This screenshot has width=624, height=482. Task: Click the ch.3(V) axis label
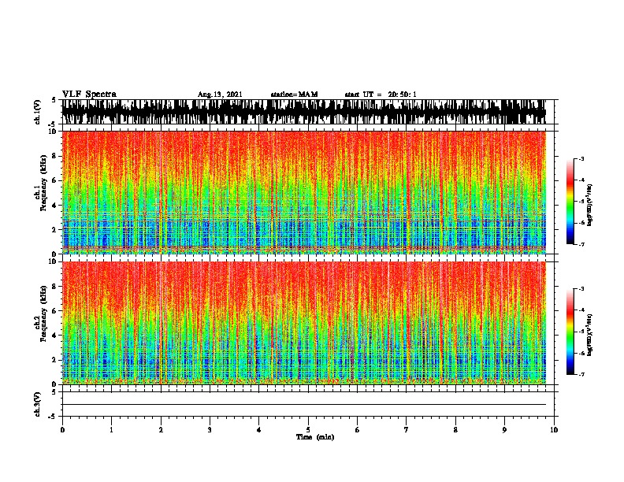click(38, 404)
